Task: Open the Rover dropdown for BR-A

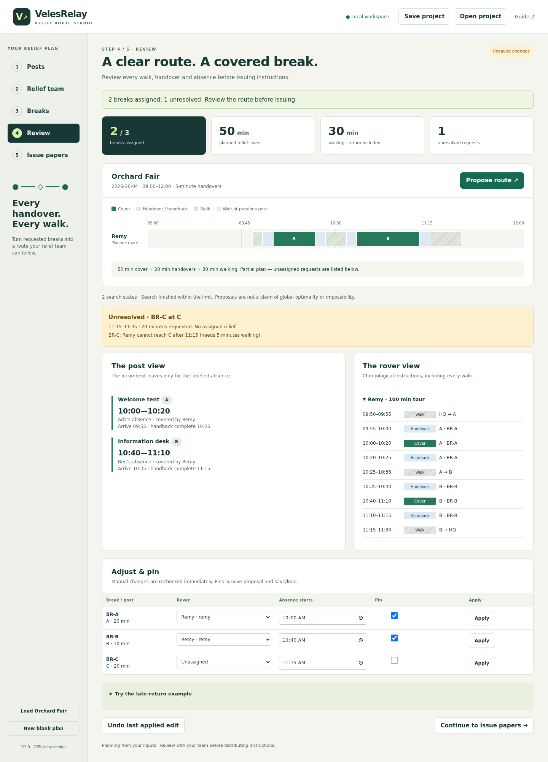Action: coord(224,617)
